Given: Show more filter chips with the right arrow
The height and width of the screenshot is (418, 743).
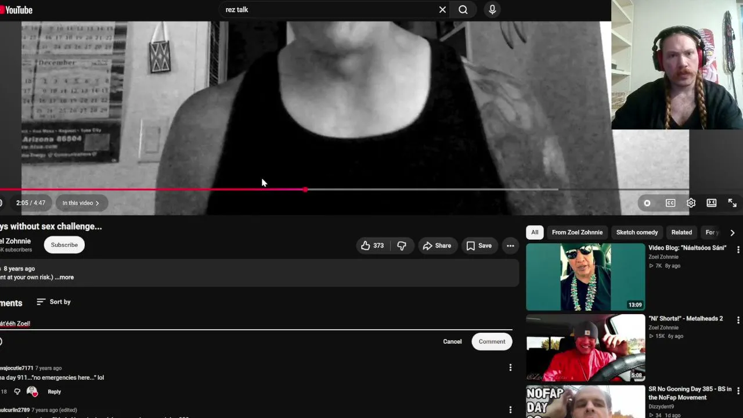Looking at the screenshot, I should [x=733, y=232].
